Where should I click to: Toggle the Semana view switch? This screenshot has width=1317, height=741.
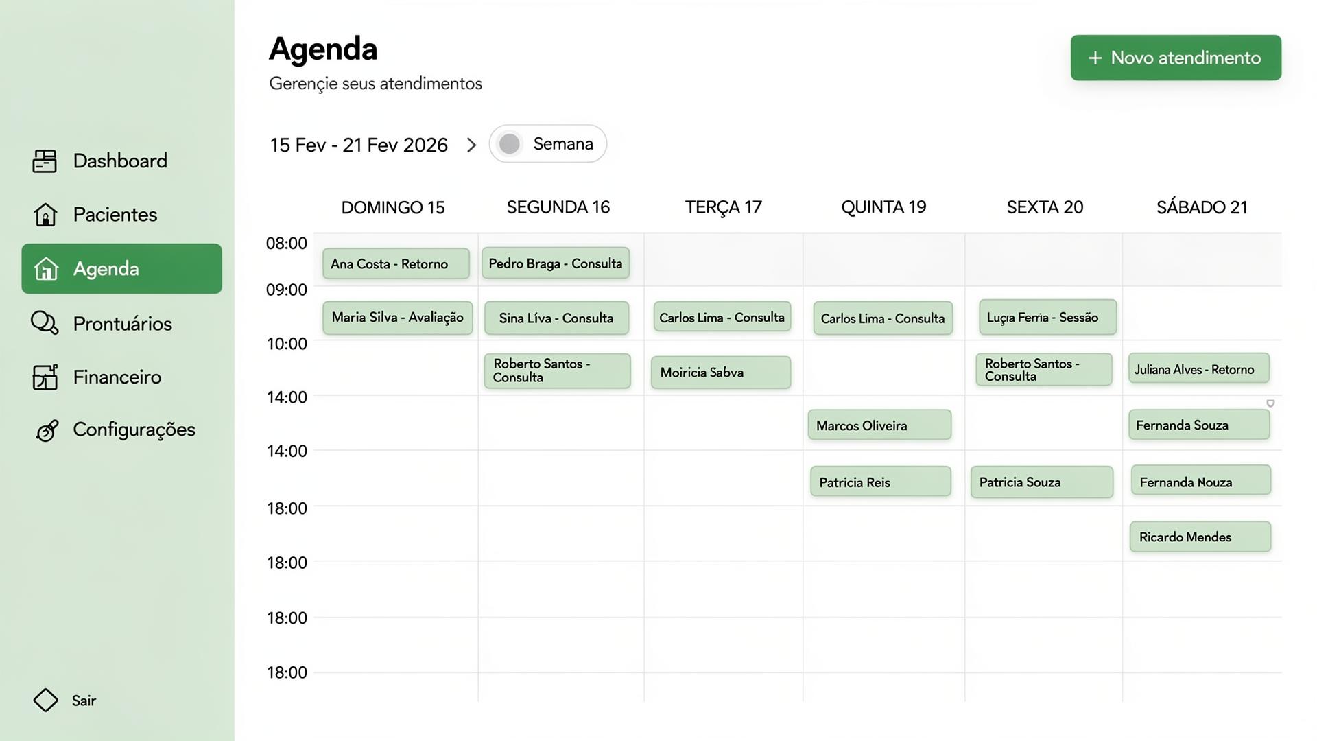(510, 144)
